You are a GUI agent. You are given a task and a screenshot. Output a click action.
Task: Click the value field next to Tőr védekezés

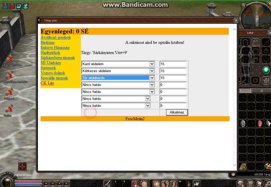tap(173, 78)
